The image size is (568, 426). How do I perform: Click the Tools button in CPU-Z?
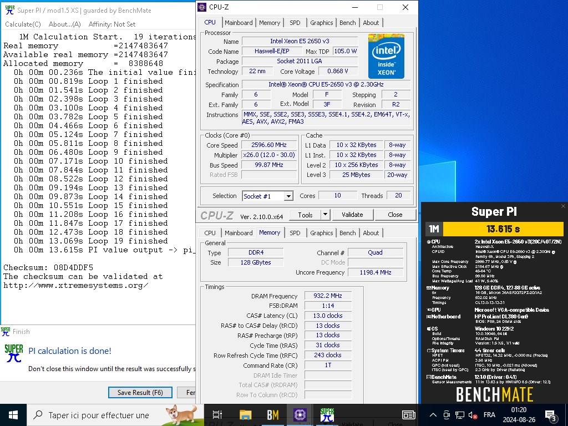point(305,215)
